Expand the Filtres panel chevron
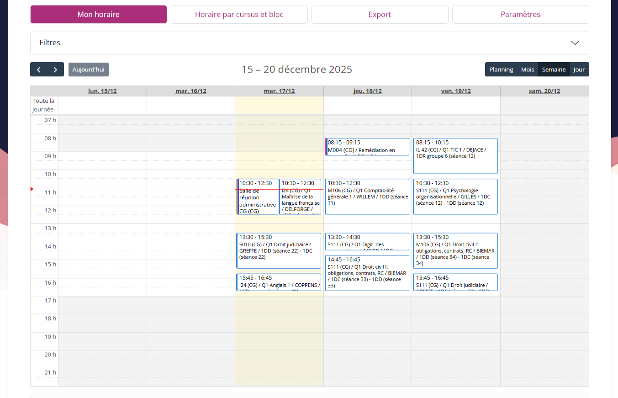Image resolution: width=618 pixels, height=398 pixels. [575, 43]
